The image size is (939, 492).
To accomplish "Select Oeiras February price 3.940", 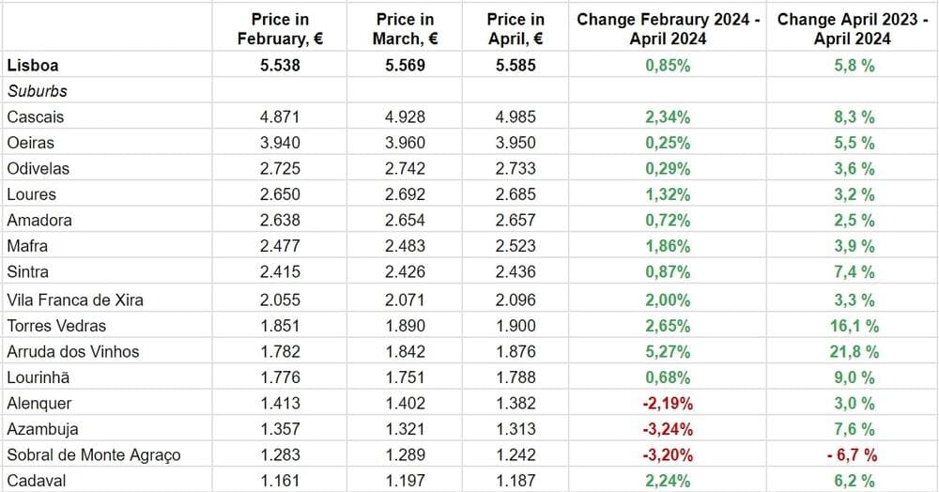I will click(x=280, y=143).
